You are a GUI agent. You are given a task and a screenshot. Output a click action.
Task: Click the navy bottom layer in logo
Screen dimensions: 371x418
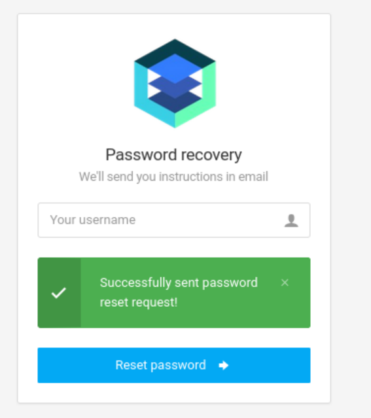175,104
